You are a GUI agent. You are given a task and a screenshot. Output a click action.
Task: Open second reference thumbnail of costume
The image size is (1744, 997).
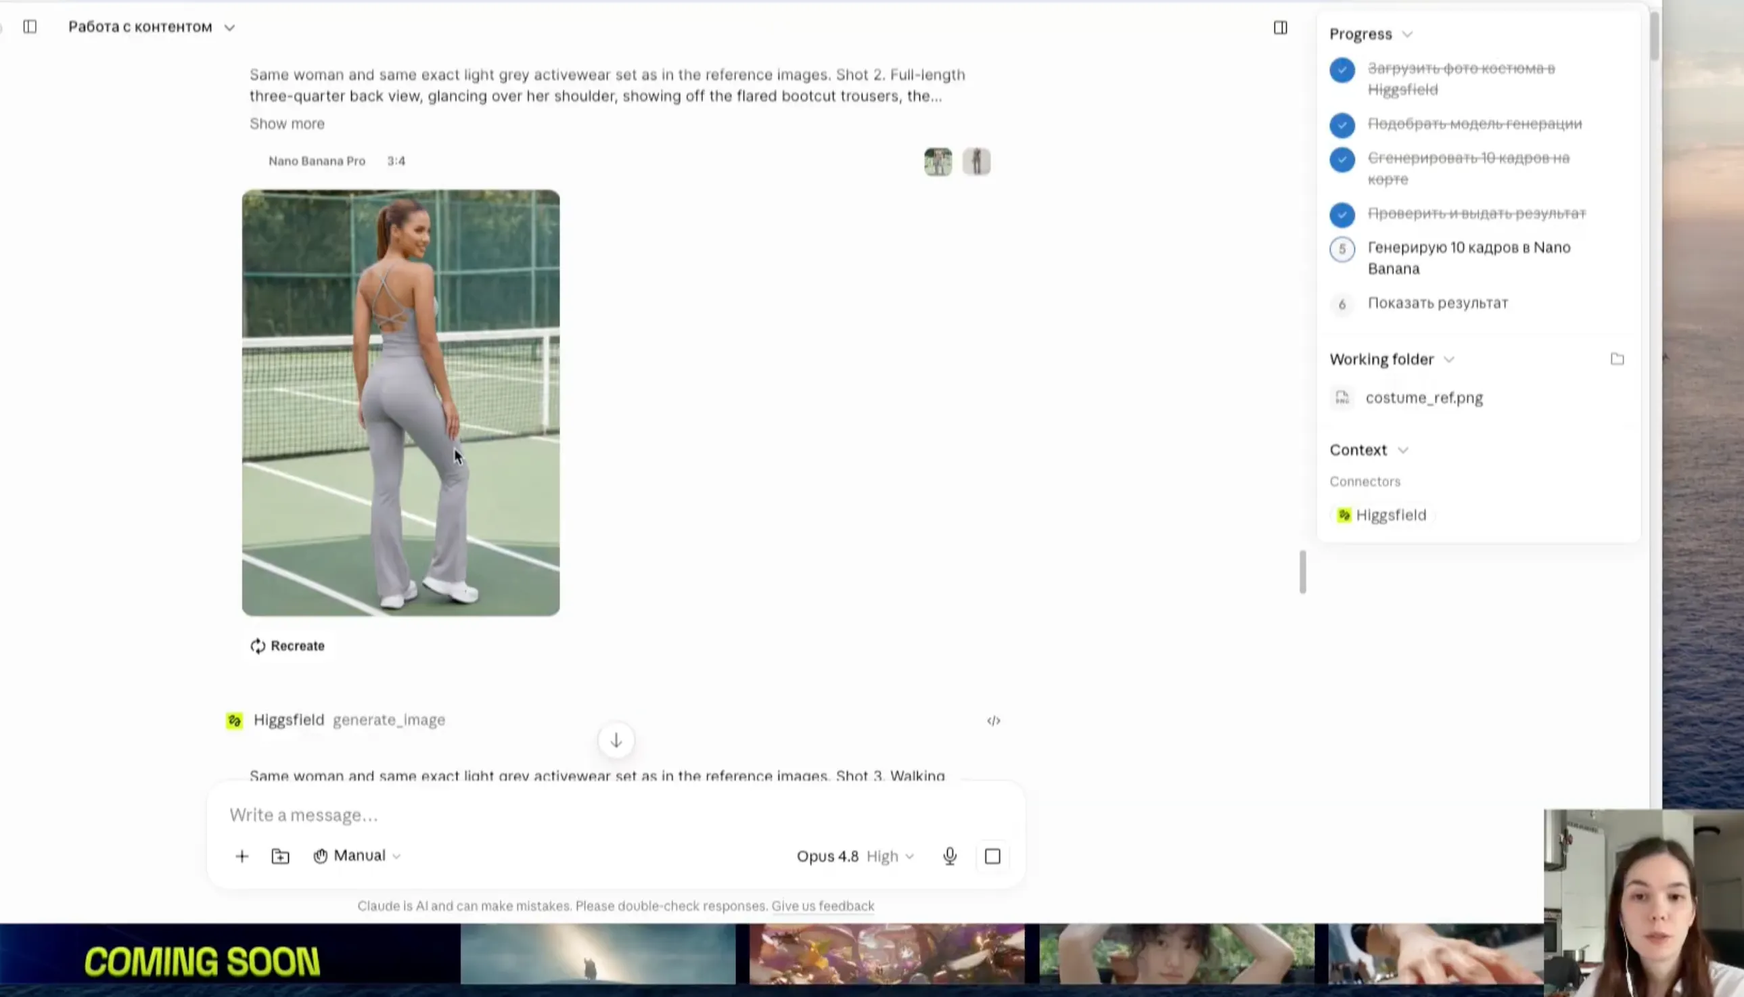976,162
